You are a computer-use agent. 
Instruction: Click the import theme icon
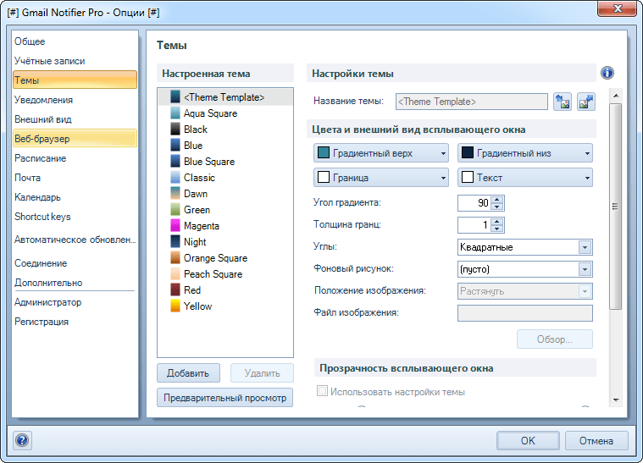[563, 102]
